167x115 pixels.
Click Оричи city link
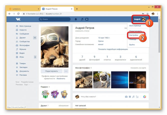click(x=101, y=41)
